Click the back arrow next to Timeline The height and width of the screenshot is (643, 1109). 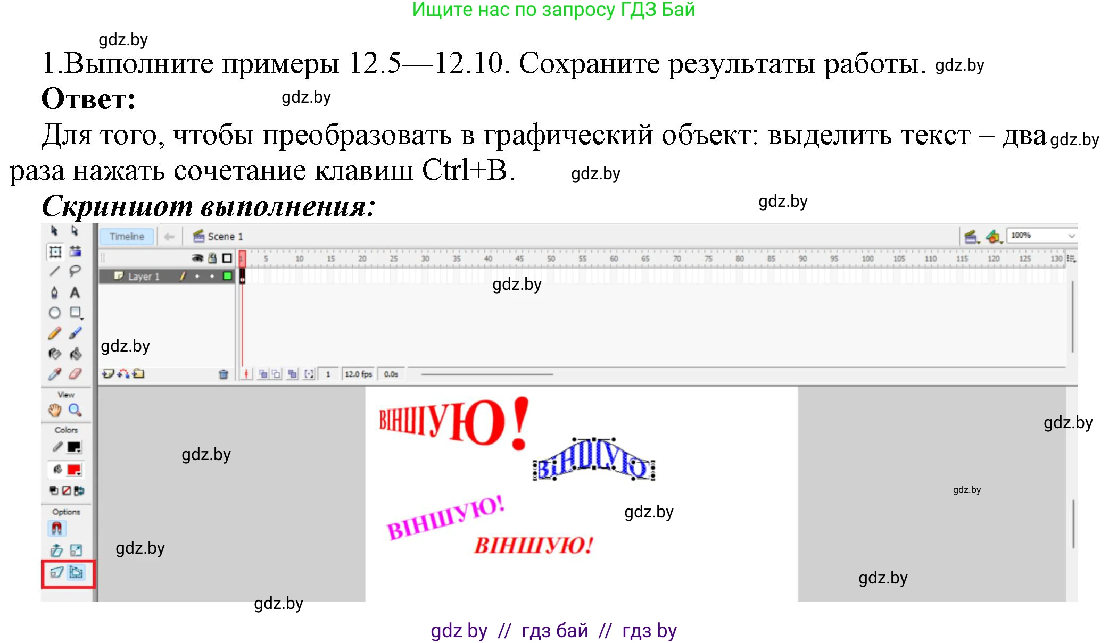point(169,237)
